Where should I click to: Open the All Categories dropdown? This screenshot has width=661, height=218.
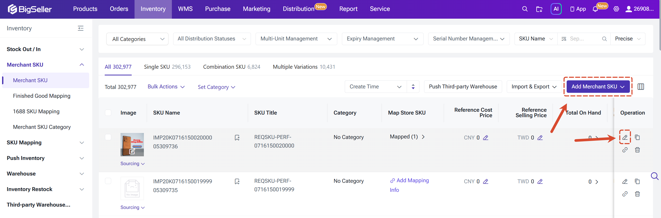coord(137,39)
